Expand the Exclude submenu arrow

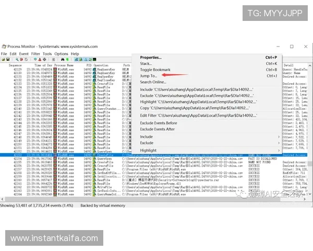click(279, 143)
